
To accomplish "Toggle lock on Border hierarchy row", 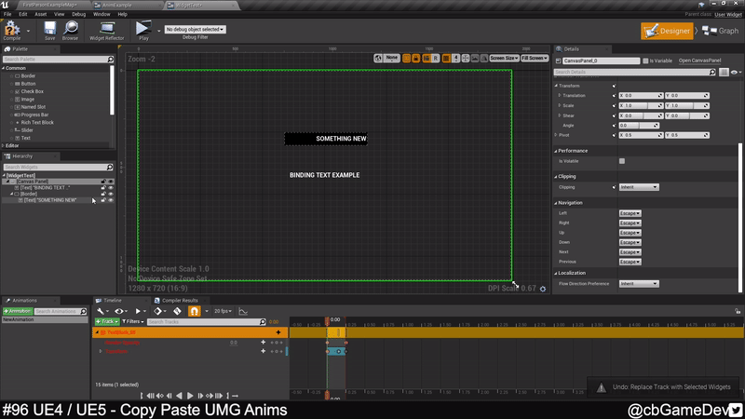I will 103,194.
